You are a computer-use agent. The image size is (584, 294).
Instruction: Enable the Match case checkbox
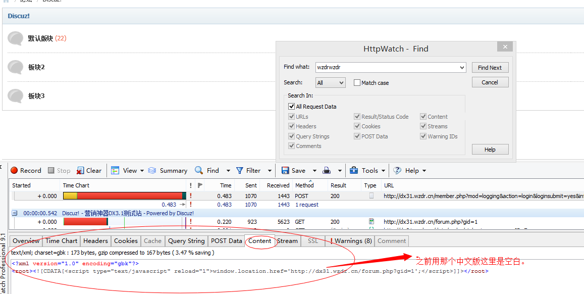click(357, 83)
